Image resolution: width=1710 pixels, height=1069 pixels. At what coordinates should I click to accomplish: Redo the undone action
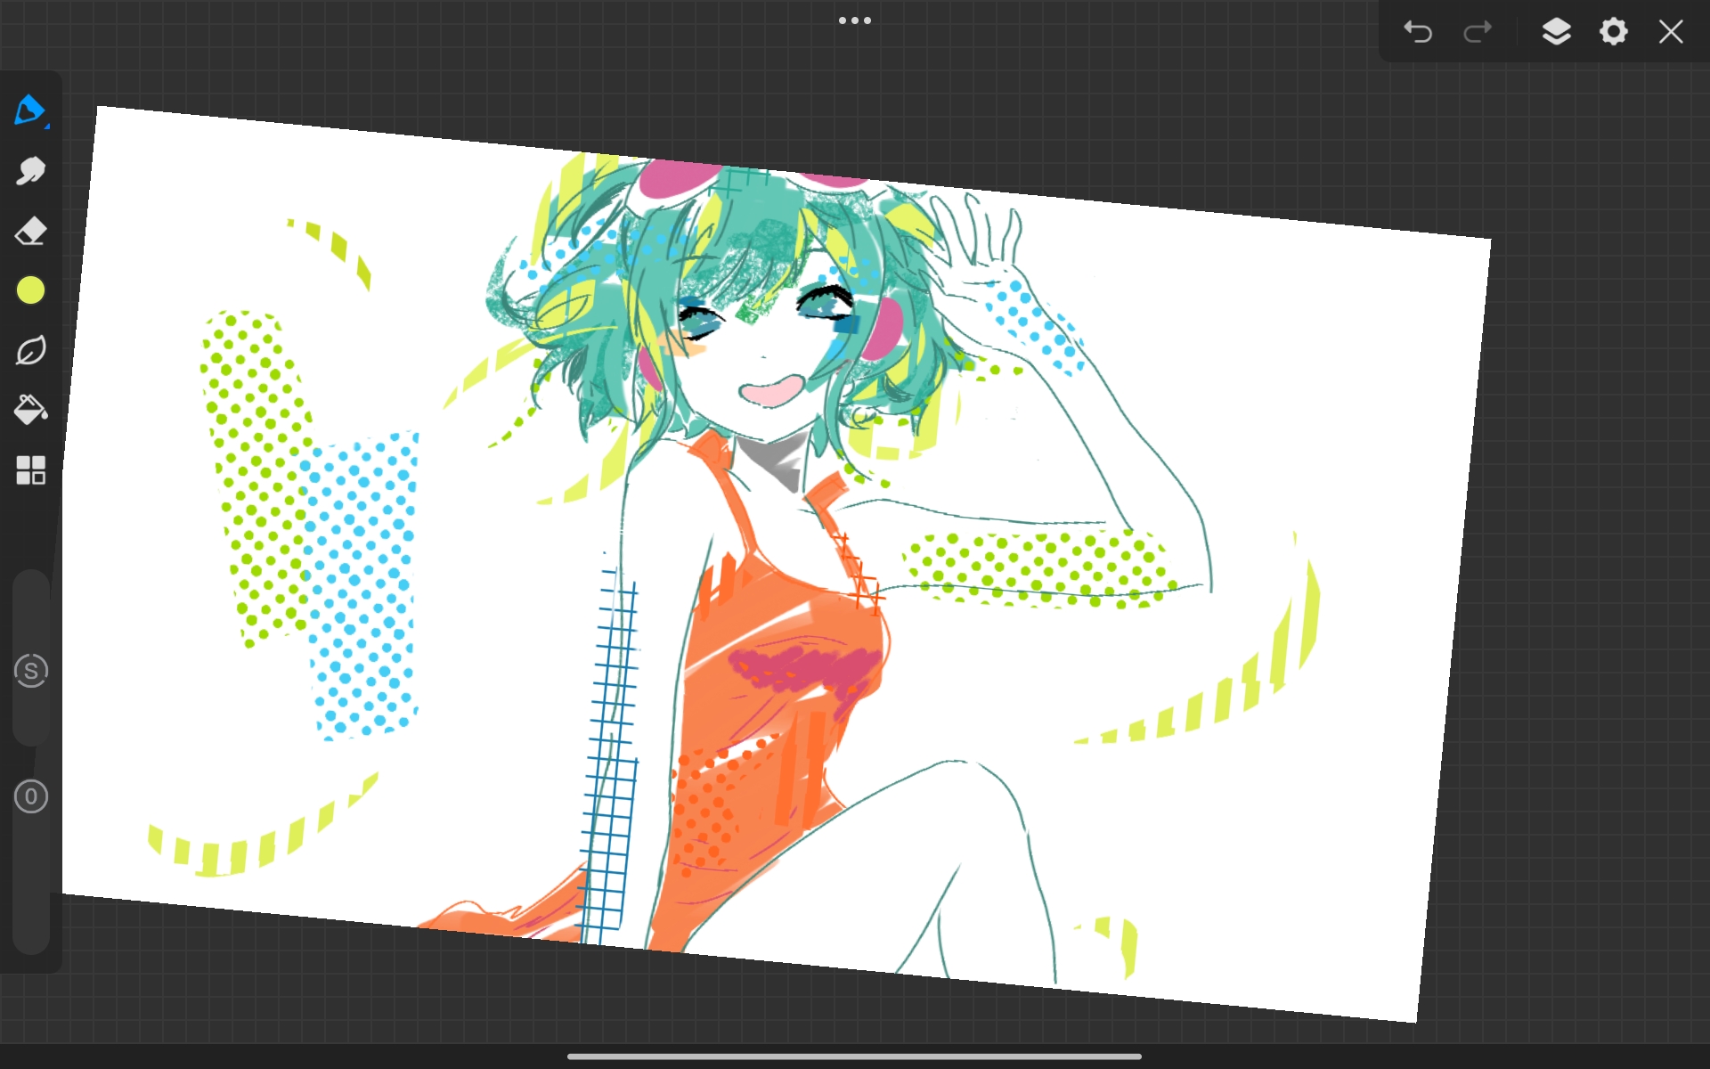1478,32
